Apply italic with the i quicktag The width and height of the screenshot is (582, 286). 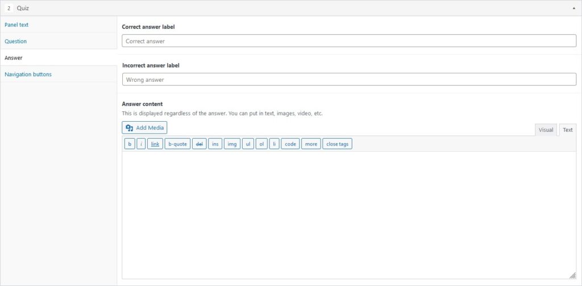141,144
